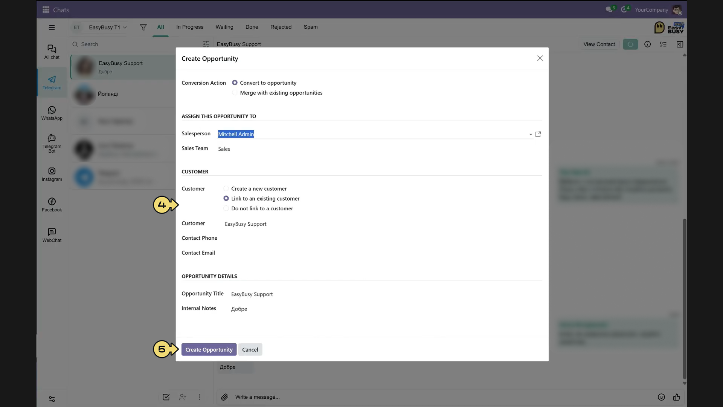The width and height of the screenshot is (723, 407).
Task: Toggle the hamburger sidebar menu
Action: pyautogui.click(x=52, y=28)
